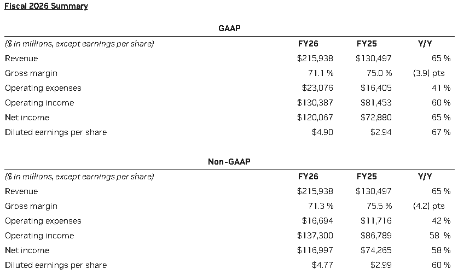Viewport: 458px width, 275px height.
Task: Select Non-GAAP FY26 operating expenses $16,694
Action: [x=317, y=221]
